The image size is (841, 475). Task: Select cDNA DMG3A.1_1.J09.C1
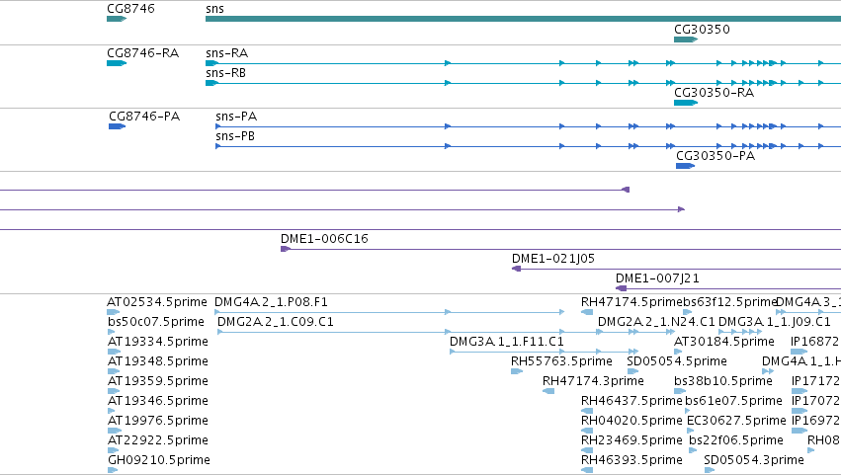click(774, 322)
